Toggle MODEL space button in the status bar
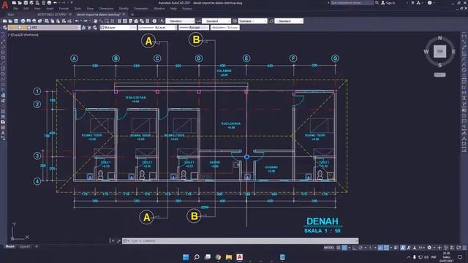468x263 pixels. click(x=329, y=248)
